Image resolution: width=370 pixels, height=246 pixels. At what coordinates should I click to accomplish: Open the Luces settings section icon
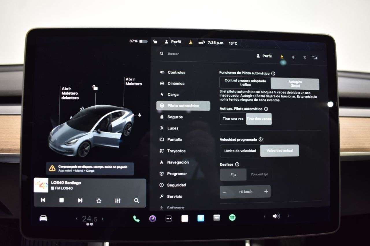tap(162, 128)
